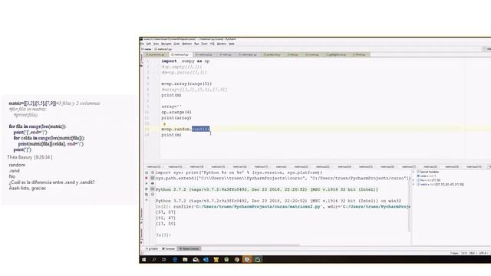Click the highlighted rand(4) text in editor

tap(201, 129)
